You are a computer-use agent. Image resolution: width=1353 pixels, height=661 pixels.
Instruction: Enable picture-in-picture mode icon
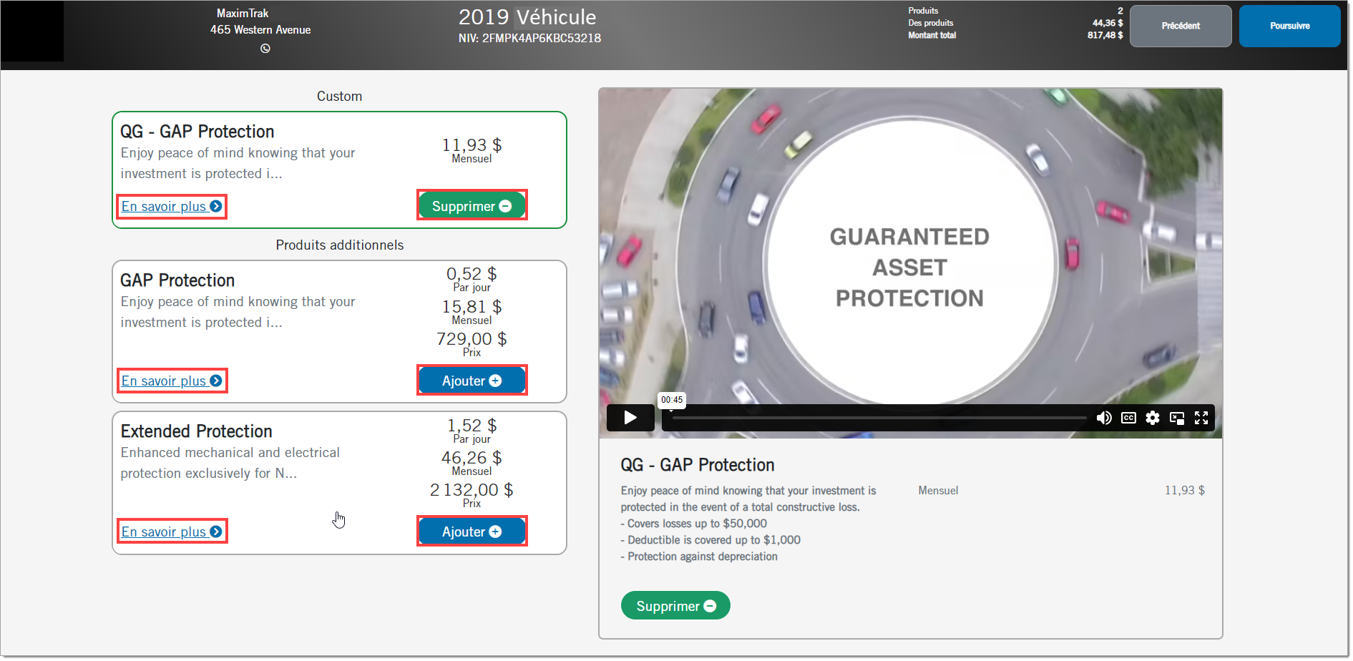(x=1177, y=418)
